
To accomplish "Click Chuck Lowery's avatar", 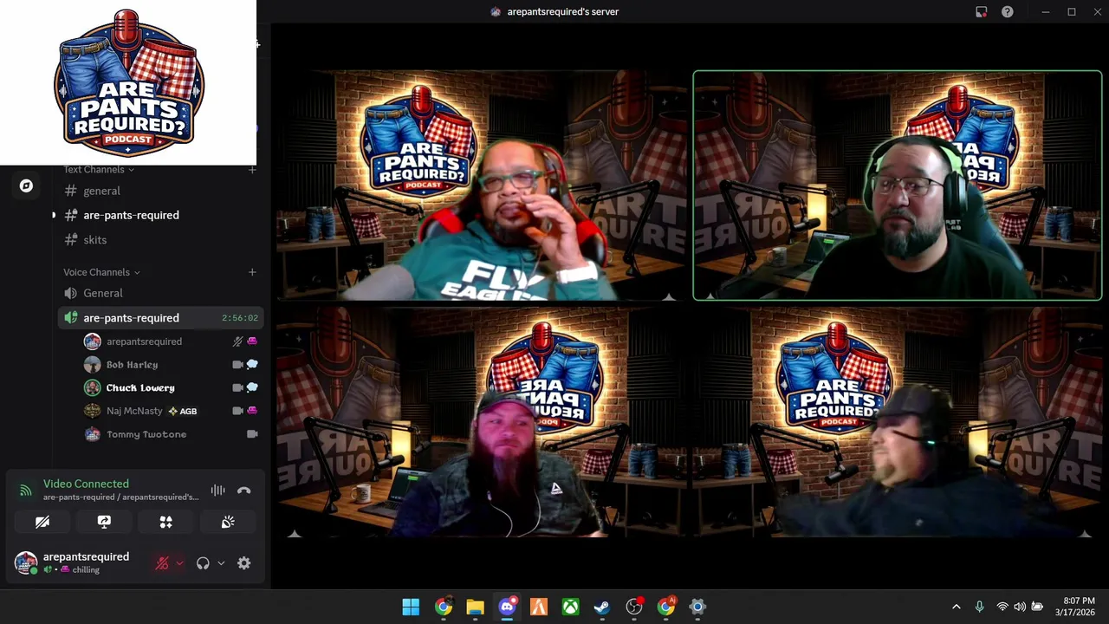I will pos(92,387).
